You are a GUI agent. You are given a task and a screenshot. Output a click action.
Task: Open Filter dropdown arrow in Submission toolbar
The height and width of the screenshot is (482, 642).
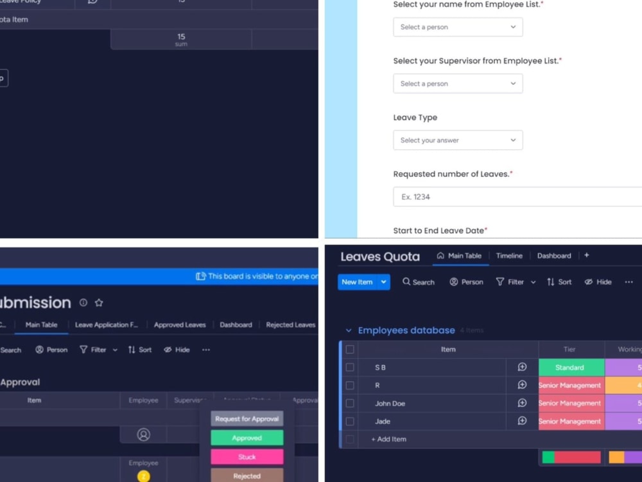tap(115, 350)
